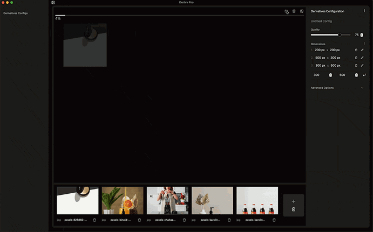Image resolution: width=373 pixels, height=232 pixels.
Task: Click the Quality slider handle
Action: (x=340, y=35)
